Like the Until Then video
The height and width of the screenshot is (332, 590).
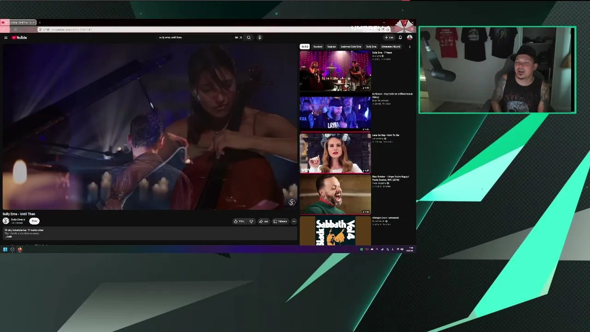click(x=239, y=221)
